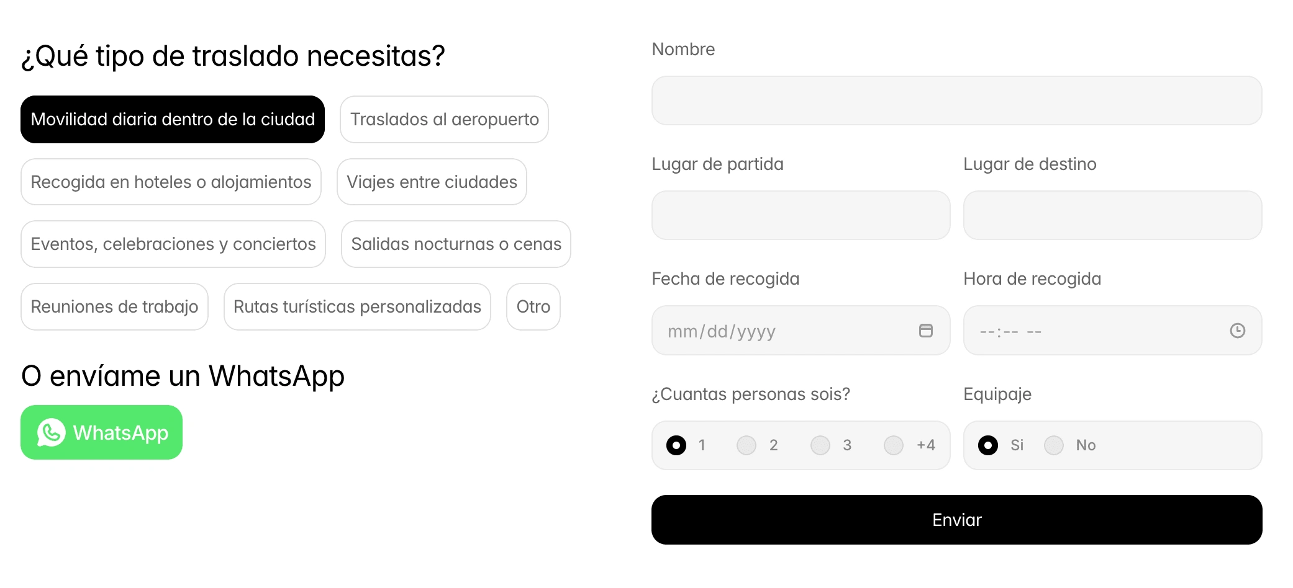This screenshot has width=1293, height=588.
Task: Select Si for Equipaje
Action: 988,445
